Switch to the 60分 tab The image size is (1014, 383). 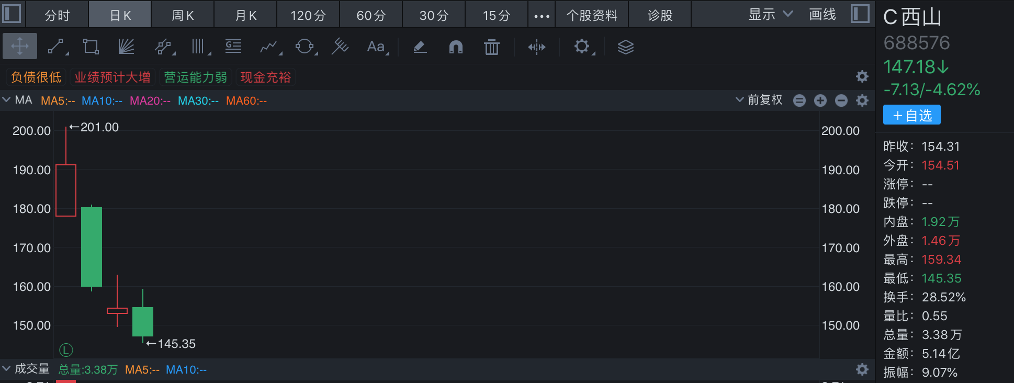tap(371, 15)
